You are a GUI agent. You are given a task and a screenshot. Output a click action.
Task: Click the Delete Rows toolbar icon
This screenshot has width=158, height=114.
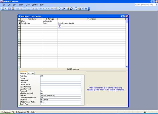coord(64,9)
